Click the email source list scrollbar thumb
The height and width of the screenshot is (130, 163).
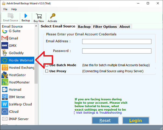[36, 73]
